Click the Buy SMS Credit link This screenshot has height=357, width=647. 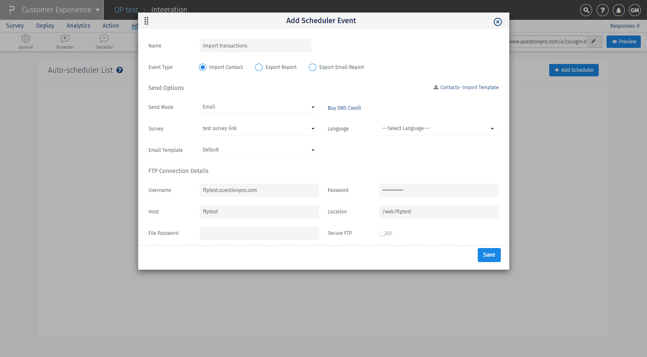344,108
